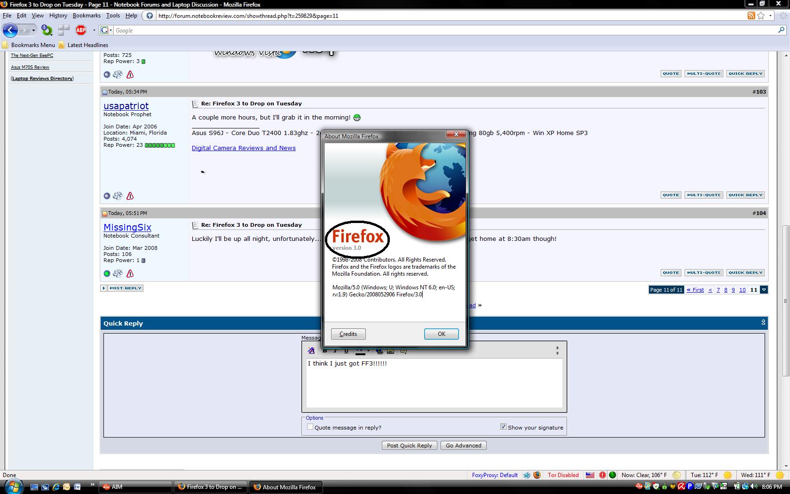Open the Bookmarks menu

tap(87, 16)
